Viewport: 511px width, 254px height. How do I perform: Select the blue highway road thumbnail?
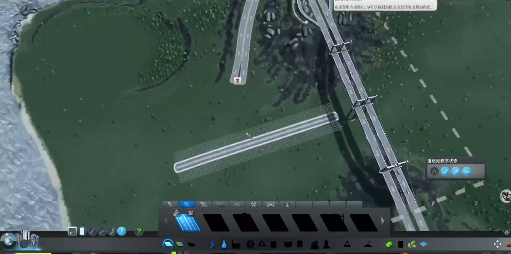click(187, 222)
